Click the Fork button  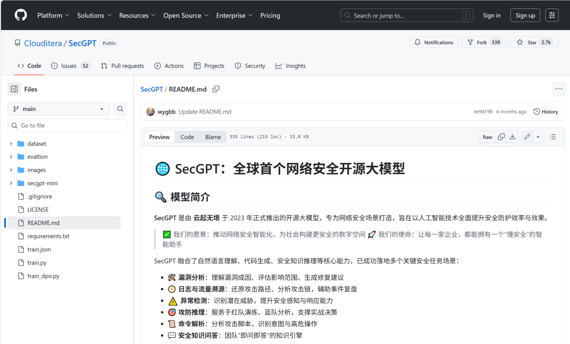pos(484,43)
